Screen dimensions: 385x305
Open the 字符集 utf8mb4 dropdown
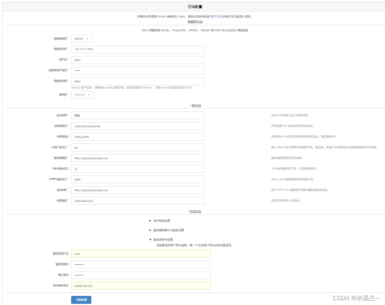pos(83,95)
